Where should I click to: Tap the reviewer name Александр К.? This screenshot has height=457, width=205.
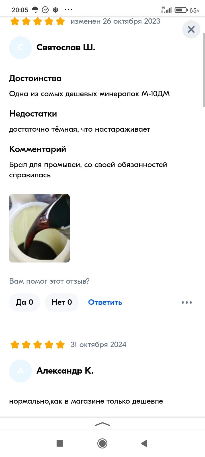65,371
